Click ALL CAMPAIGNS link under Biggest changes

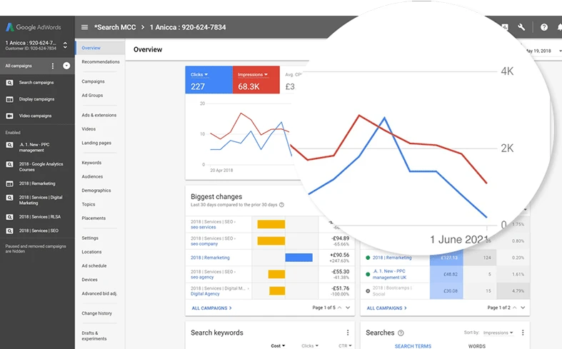211,308
